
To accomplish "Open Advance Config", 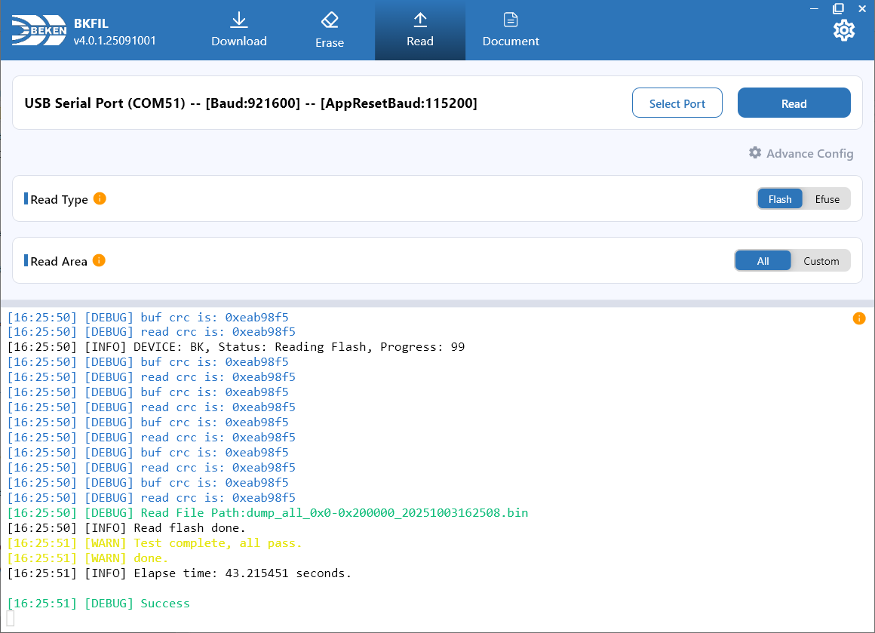I will click(801, 153).
